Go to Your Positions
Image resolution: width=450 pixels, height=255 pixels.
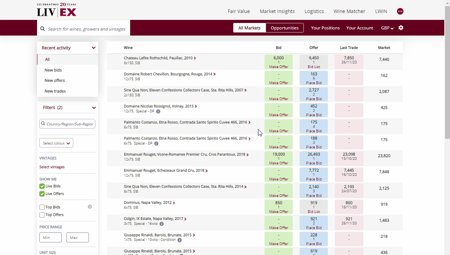(x=325, y=28)
